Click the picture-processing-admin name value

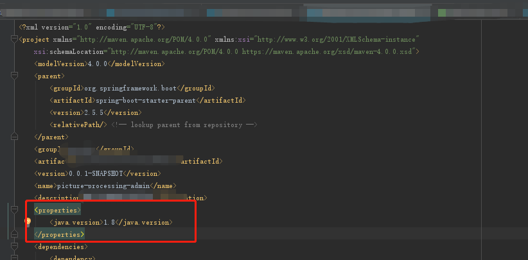103,186
